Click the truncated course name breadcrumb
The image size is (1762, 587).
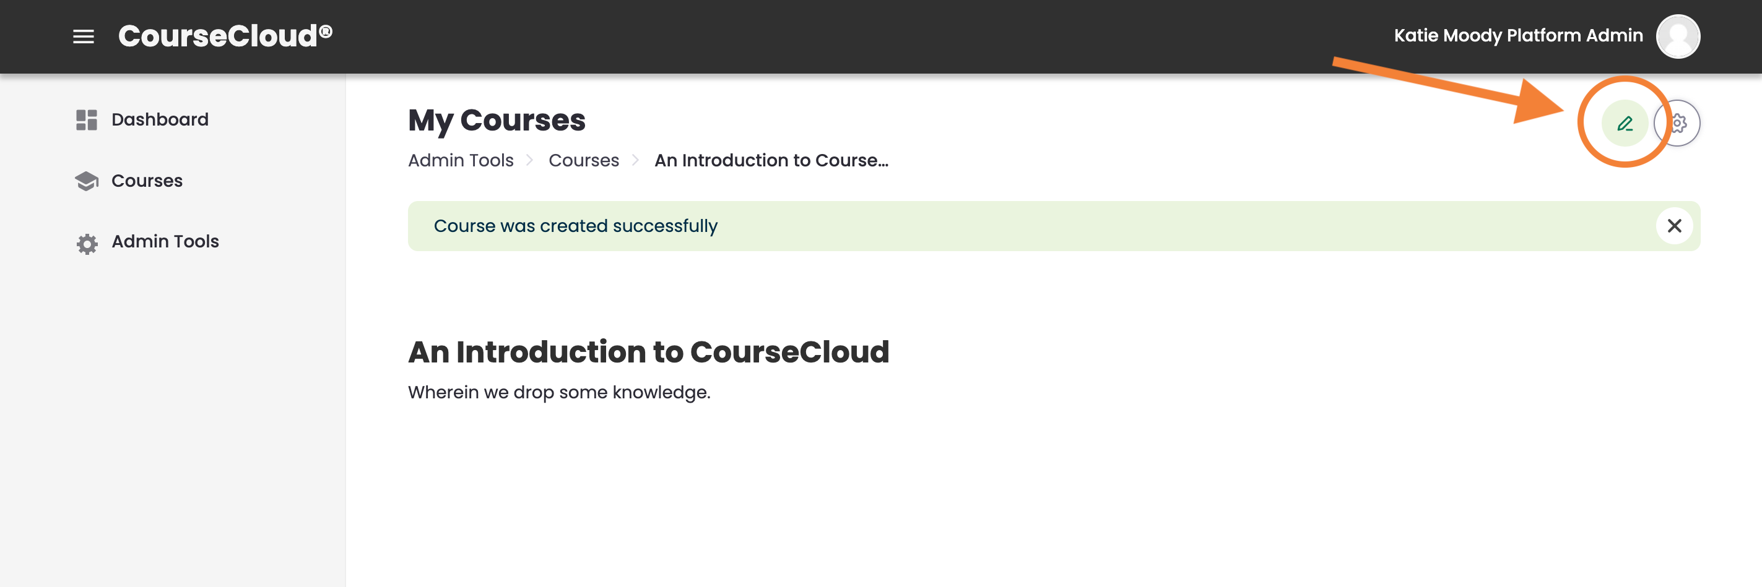pos(770,160)
